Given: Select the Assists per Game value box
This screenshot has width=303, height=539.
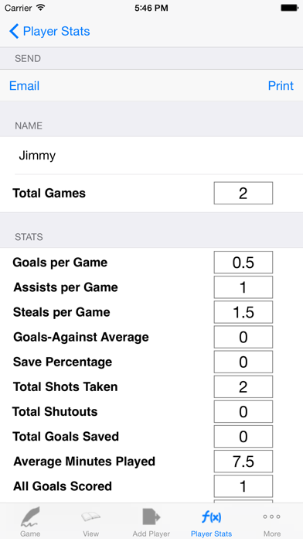Looking at the screenshot, I should (243, 287).
